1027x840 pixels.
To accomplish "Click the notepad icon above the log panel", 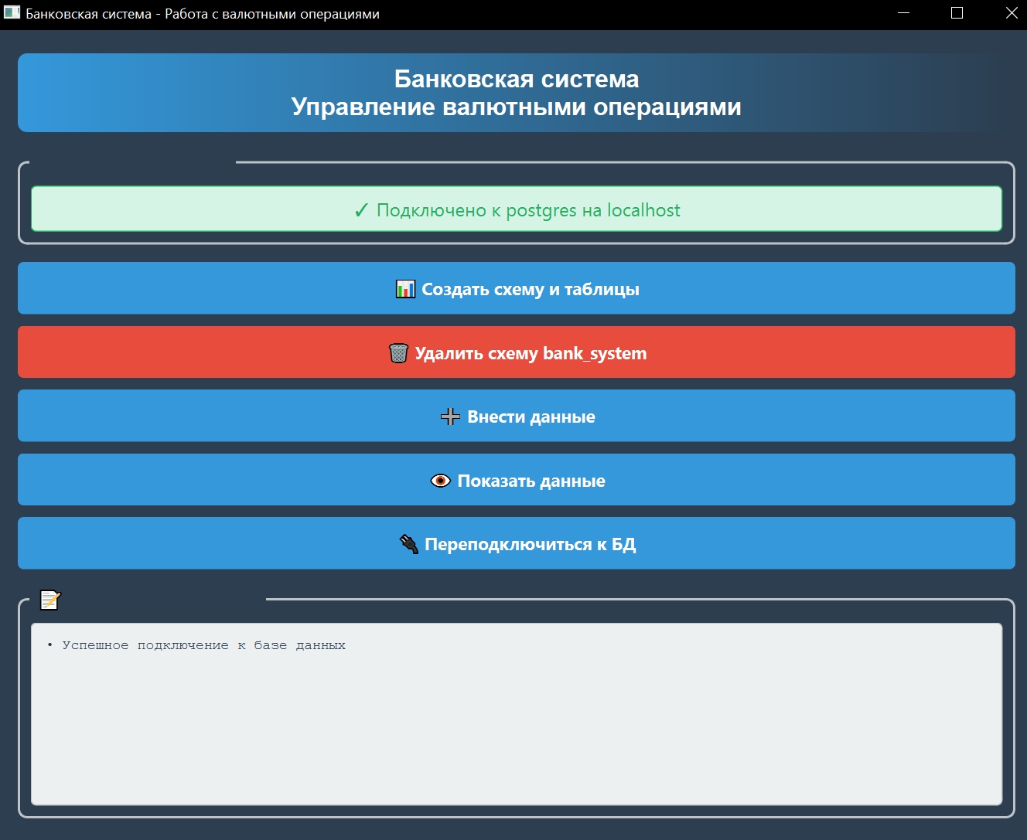I will pyautogui.click(x=50, y=600).
